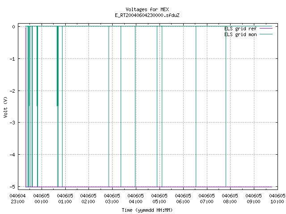Click the x-axis tick '040605 10:00'

(277, 199)
